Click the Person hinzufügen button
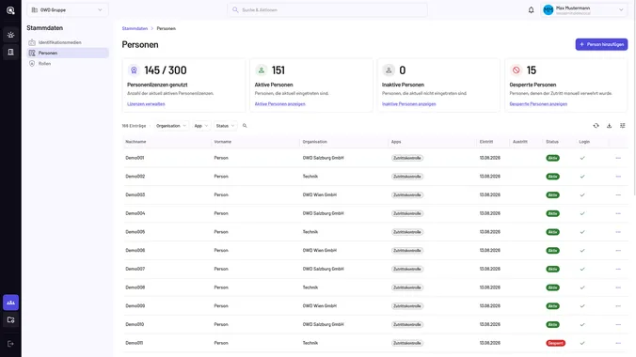 (601, 44)
